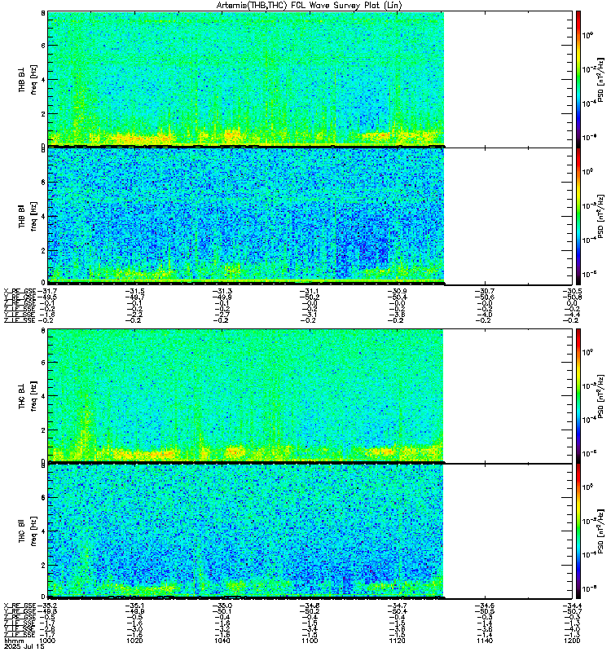
Task: Click the 1000 time tick label
Action: [x=46, y=641]
